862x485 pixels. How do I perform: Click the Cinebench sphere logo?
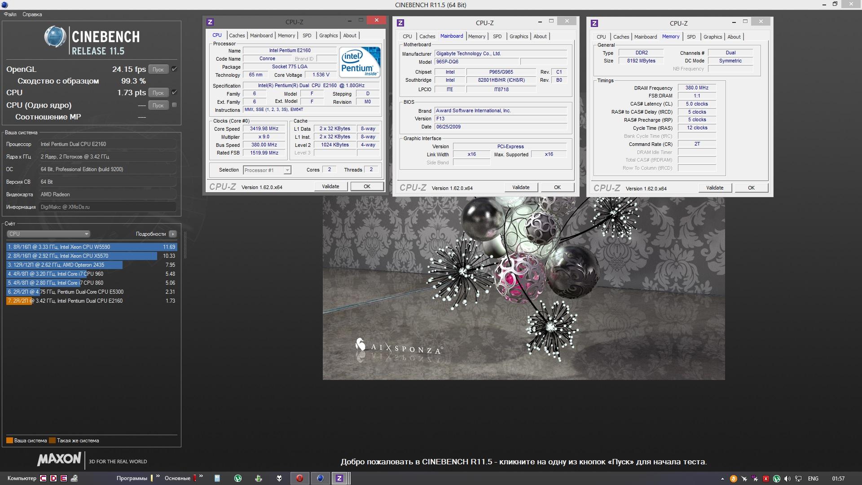(55, 37)
